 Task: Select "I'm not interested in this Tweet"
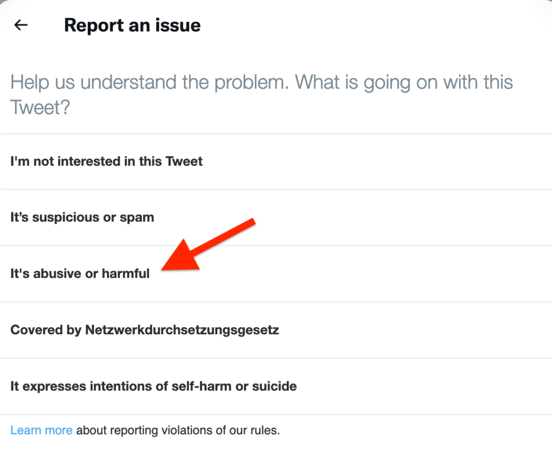[106, 161]
